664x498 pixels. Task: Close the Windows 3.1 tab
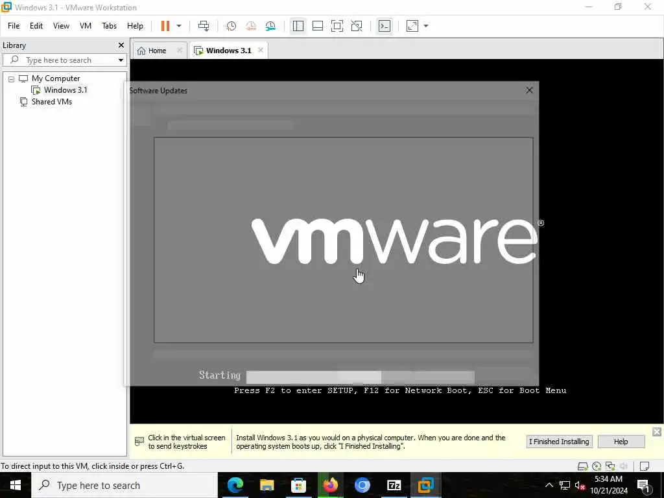pyautogui.click(x=261, y=50)
